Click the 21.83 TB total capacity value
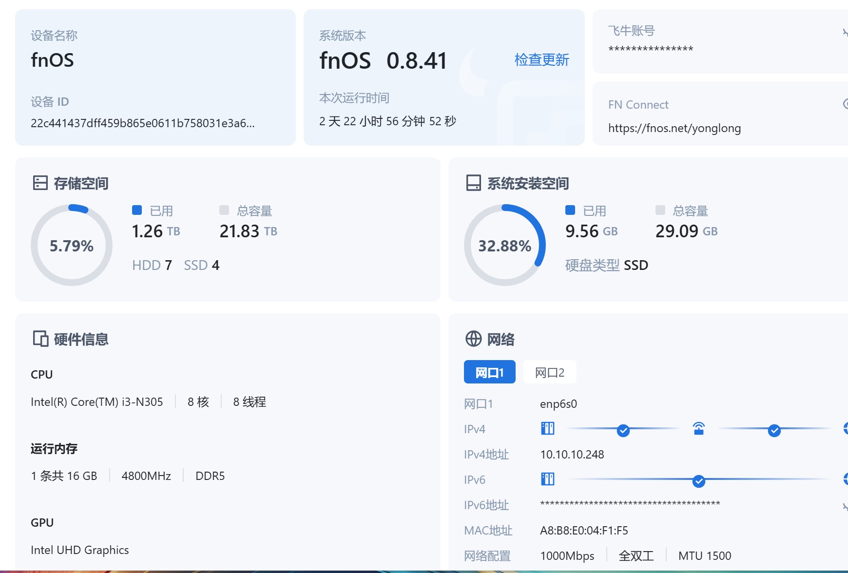 pyautogui.click(x=249, y=231)
